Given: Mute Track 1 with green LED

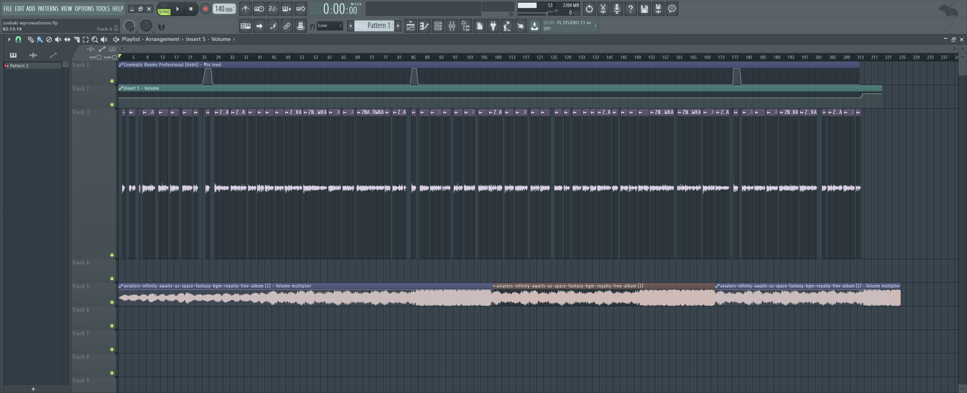Looking at the screenshot, I should pos(112,81).
